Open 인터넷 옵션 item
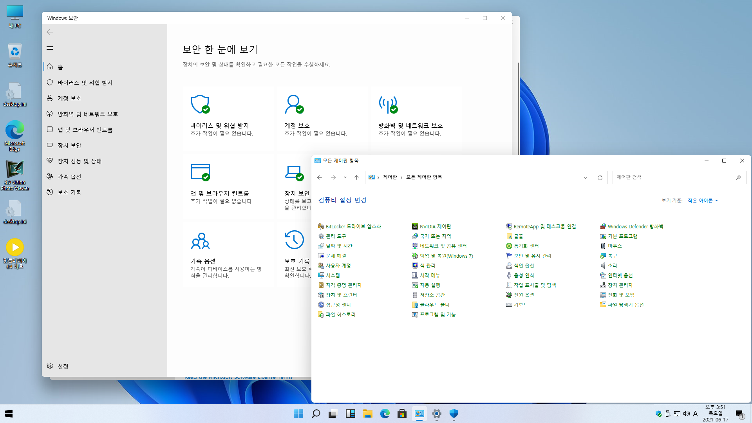Viewport: 752px width, 423px height. click(616, 275)
